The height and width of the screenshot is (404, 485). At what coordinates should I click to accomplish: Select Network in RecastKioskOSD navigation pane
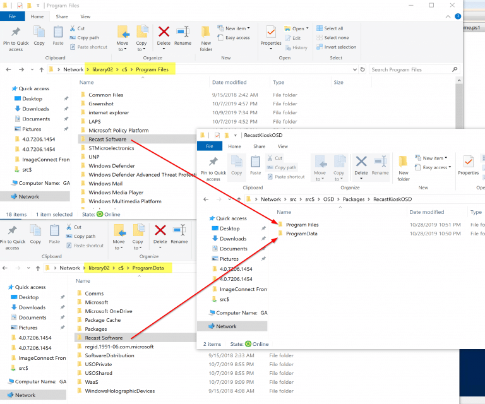click(226, 326)
